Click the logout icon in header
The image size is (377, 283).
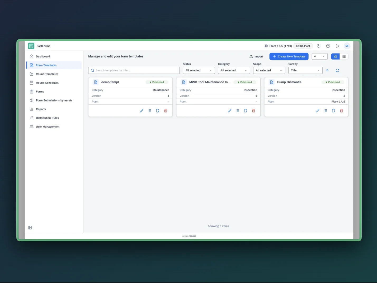[x=338, y=46]
